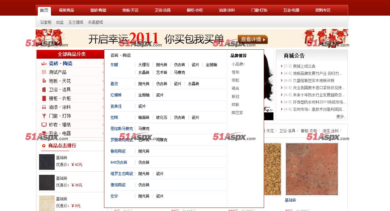This screenshot has width=390, height=211.
Task: Click the 查看详情 banner button
Action: click(253, 39)
